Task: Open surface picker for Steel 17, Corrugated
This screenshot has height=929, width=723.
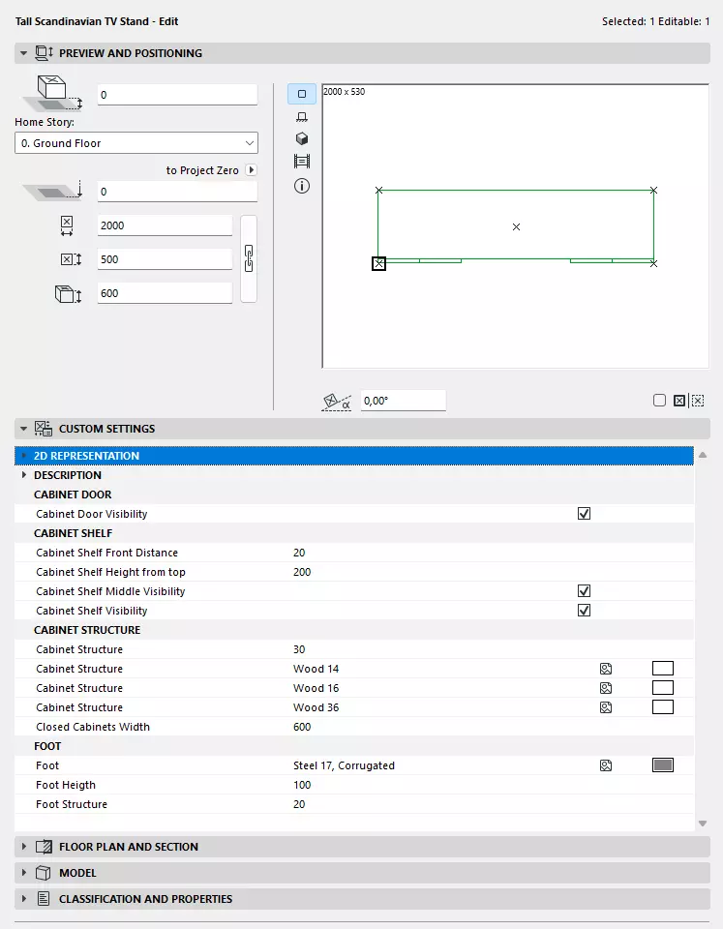Action: pyautogui.click(x=606, y=765)
